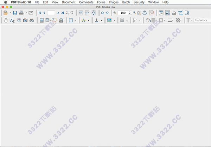Click the text properties T icon
This screenshot has width=211, height=147.
point(188,20)
